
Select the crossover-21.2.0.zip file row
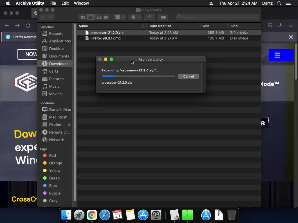(x=169, y=33)
